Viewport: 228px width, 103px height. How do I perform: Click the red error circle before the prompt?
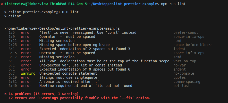pos(2,4)
